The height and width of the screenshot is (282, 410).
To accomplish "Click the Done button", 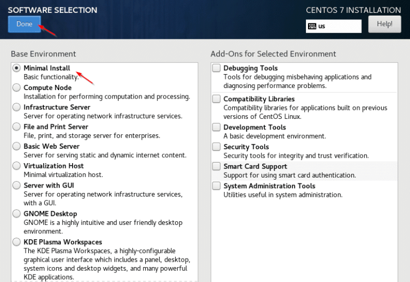I will click(x=25, y=24).
